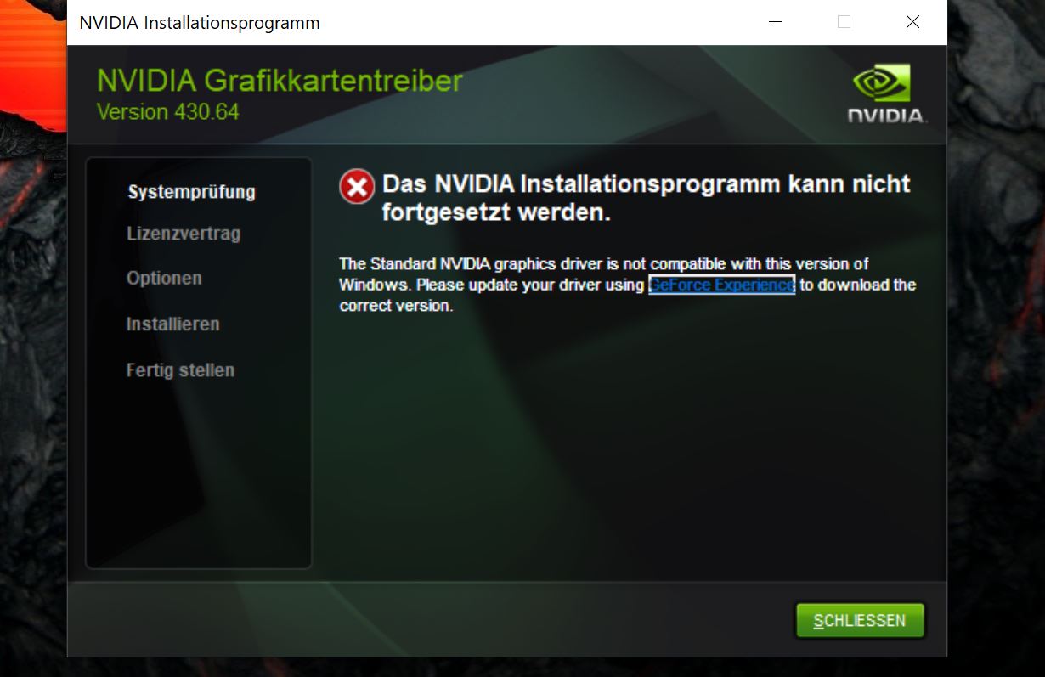The image size is (1045, 677).
Task: Open the GeForce Experience link
Action: click(721, 285)
